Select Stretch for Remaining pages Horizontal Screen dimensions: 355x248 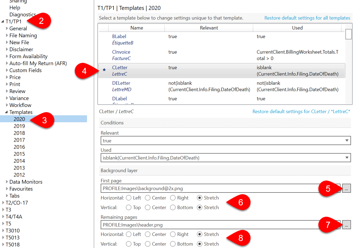199,234
